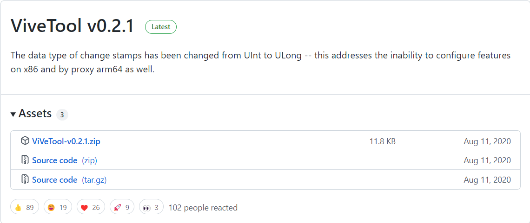Screen dimensions: 530x223
Task: Click the zip file icon for Source code (zip)
Action: (x=25, y=160)
